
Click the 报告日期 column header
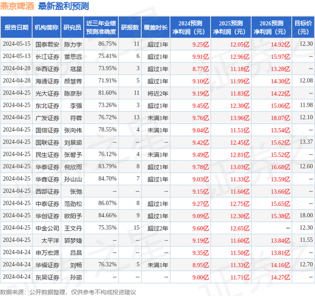pos(16,27)
